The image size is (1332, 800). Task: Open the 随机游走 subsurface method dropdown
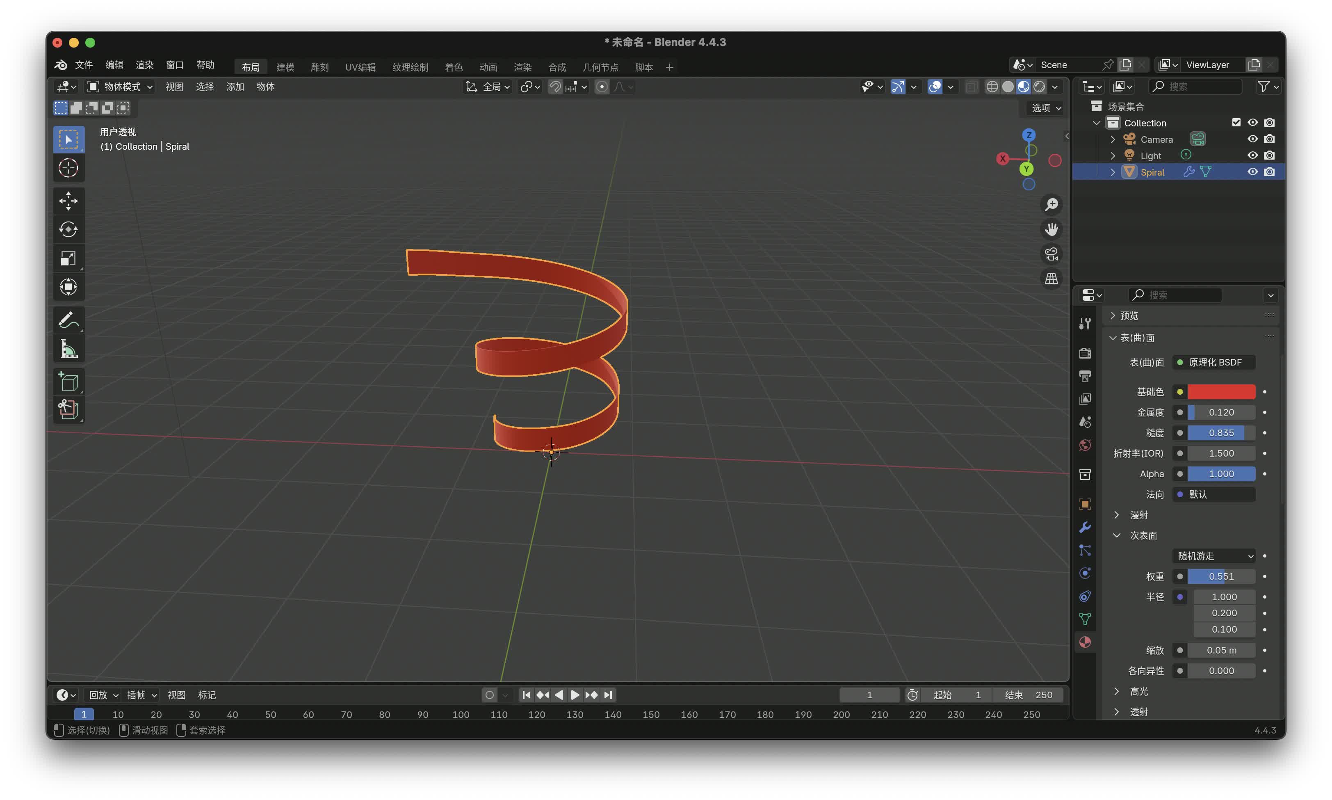coord(1215,556)
